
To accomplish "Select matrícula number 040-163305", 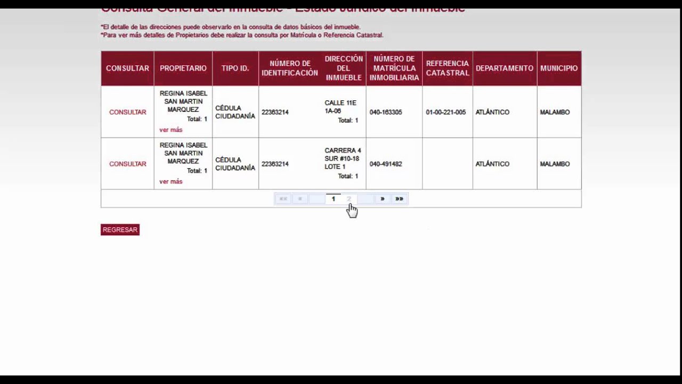I will click(x=386, y=112).
